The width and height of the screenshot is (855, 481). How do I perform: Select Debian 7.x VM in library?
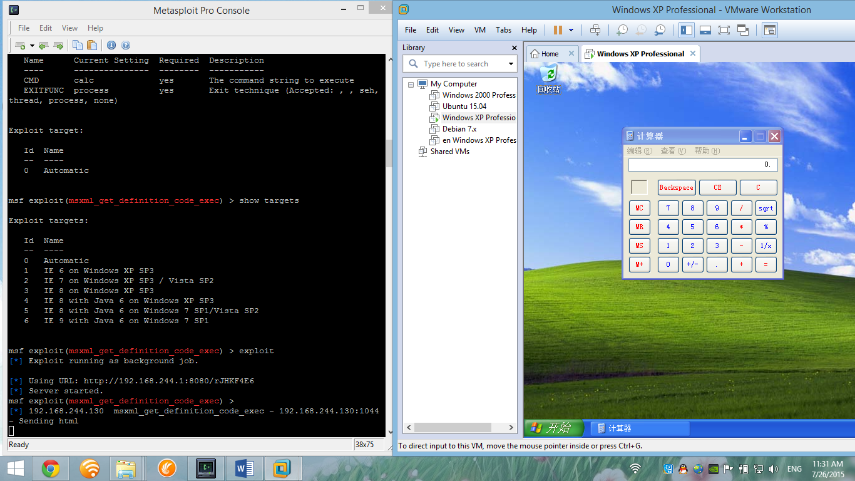point(454,129)
